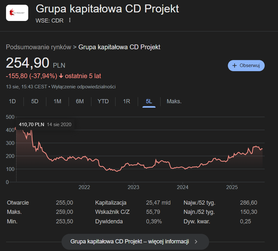Click the 13 sie, 15:43 CEST timestamp
278x251 pixels.
pos(26,87)
